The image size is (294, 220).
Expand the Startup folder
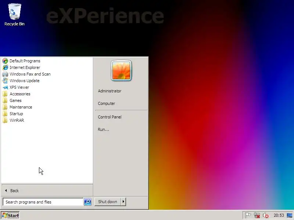coord(16,114)
